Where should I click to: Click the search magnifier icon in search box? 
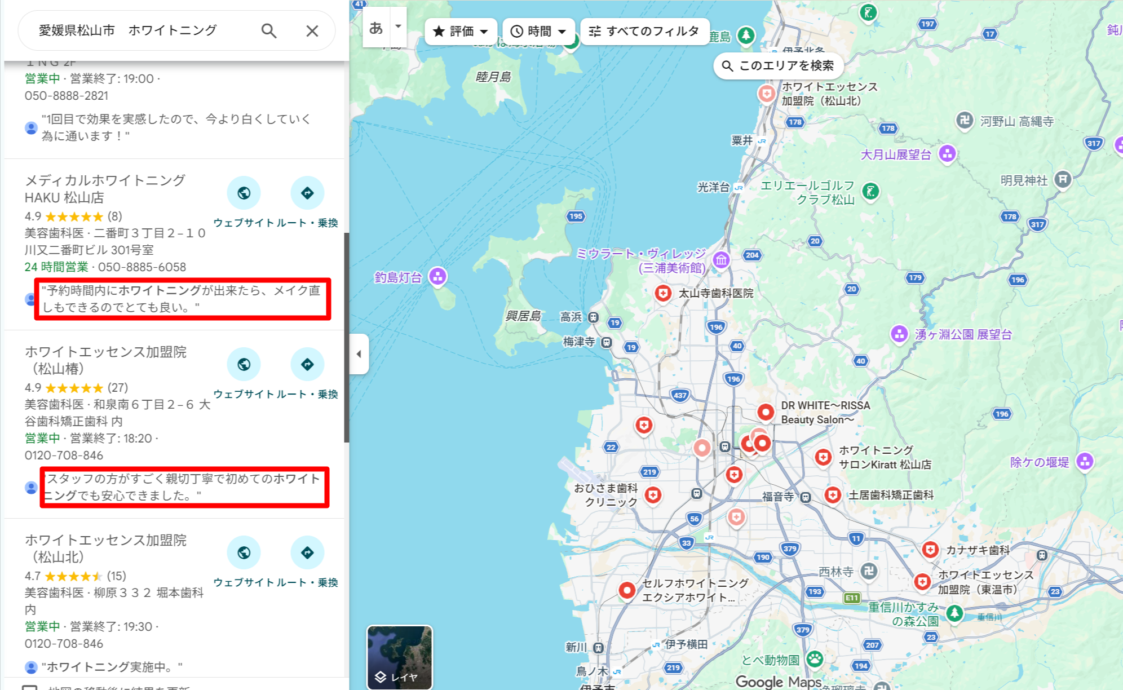coord(269,30)
